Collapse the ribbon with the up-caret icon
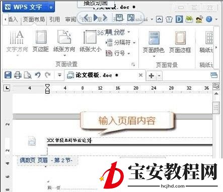 [159, 20]
